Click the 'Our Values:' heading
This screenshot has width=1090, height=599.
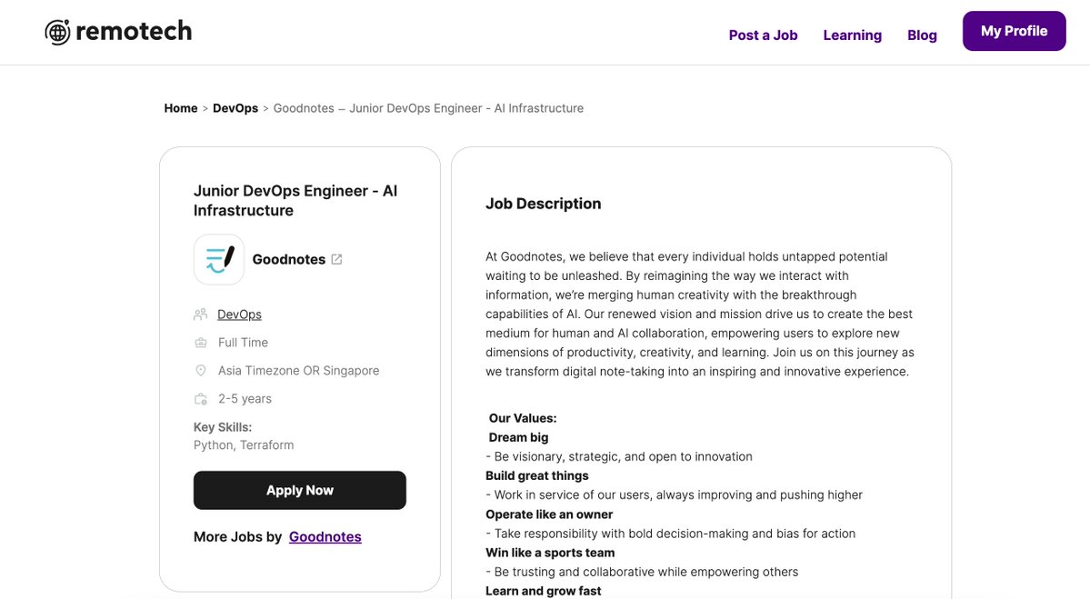[x=523, y=418]
